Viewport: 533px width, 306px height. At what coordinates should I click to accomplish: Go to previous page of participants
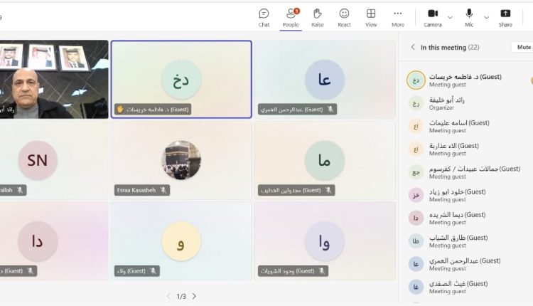click(x=168, y=296)
